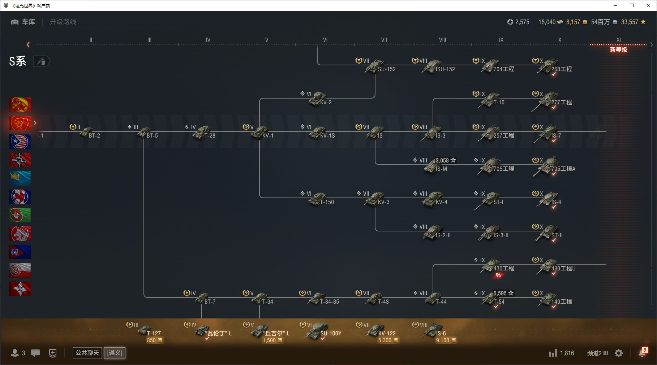Expand the USSR flag arrow
This screenshot has width=657, height=365.
[x=35, y=123]
